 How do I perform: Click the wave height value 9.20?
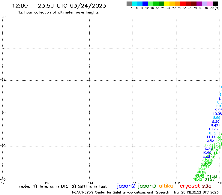[215, 121]
